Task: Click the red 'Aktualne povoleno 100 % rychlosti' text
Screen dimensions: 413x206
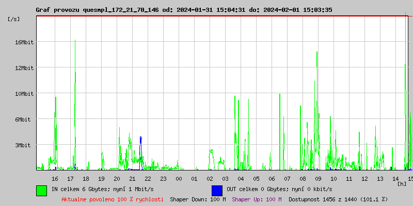Action: coord(112,199)
